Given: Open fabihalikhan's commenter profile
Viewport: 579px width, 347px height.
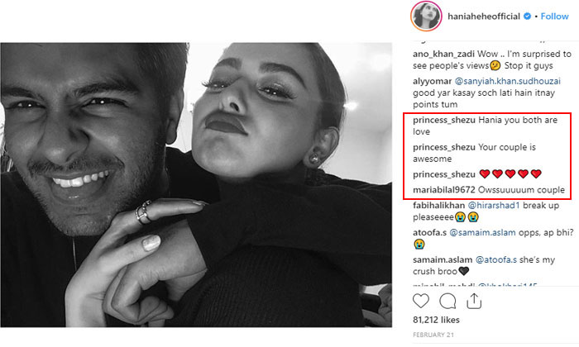Looking at the screenshot, I should click(x=439, y=206).
